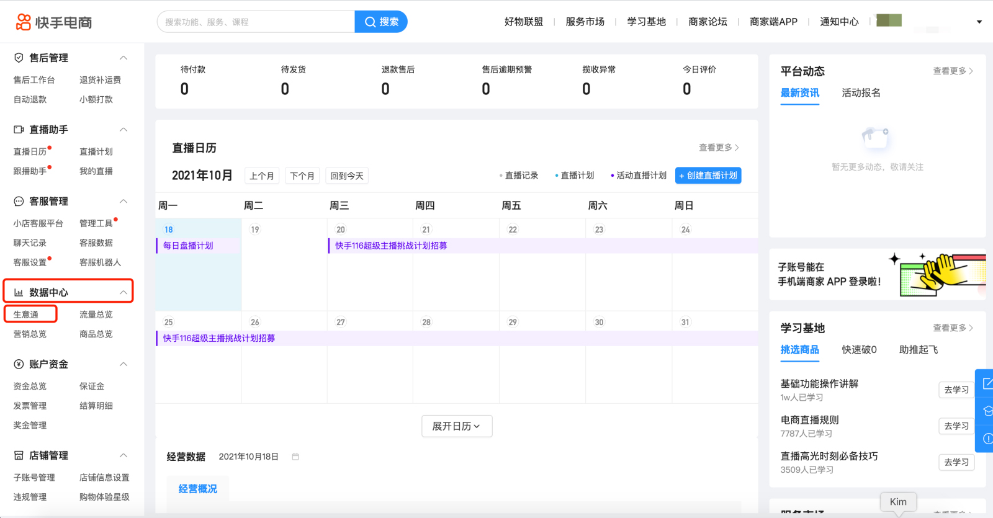The height and width of the screenshot is (518, 993).
Task: Open 好物联盟 in top navigation
Action: tap(524, 22)
